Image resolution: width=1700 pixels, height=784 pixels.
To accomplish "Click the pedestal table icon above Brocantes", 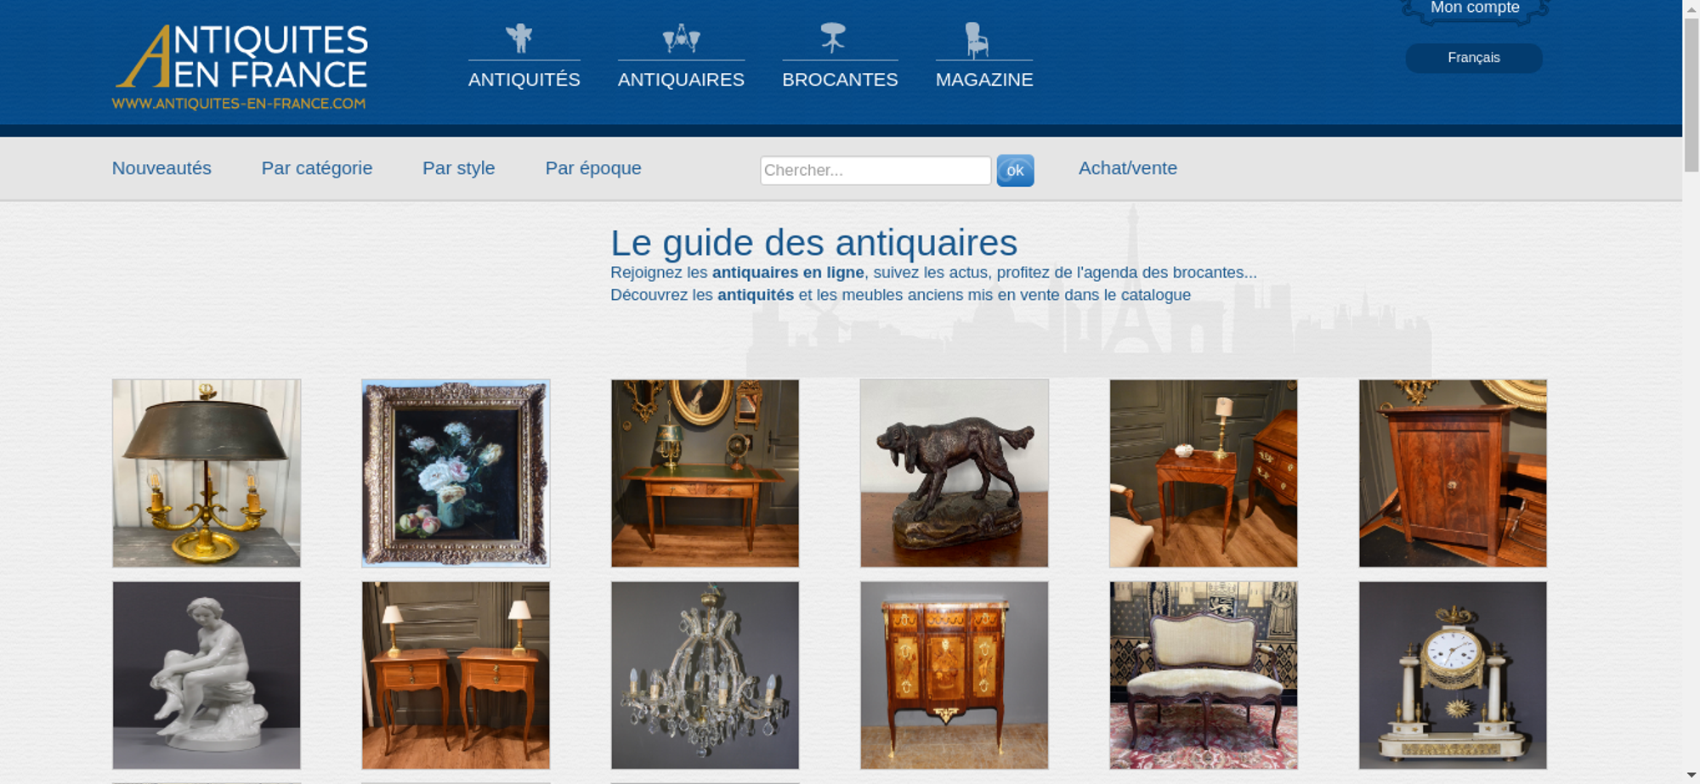I will pos(833,37).
